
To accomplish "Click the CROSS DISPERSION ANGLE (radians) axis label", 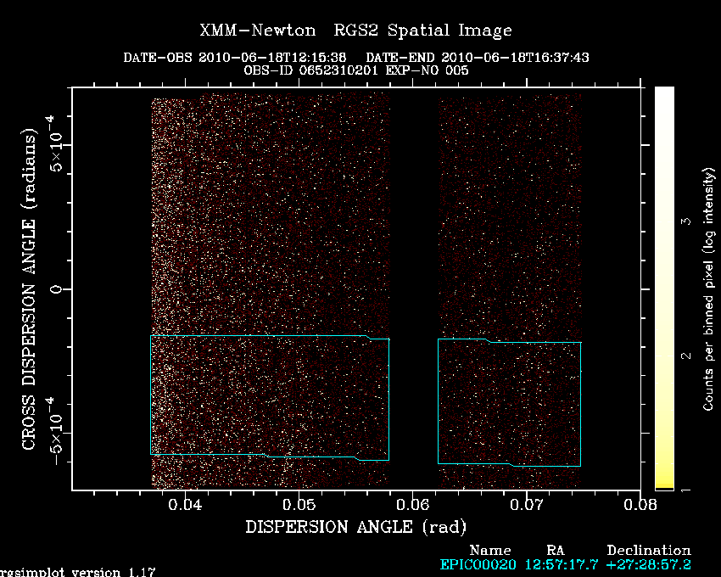I will 29,289.
